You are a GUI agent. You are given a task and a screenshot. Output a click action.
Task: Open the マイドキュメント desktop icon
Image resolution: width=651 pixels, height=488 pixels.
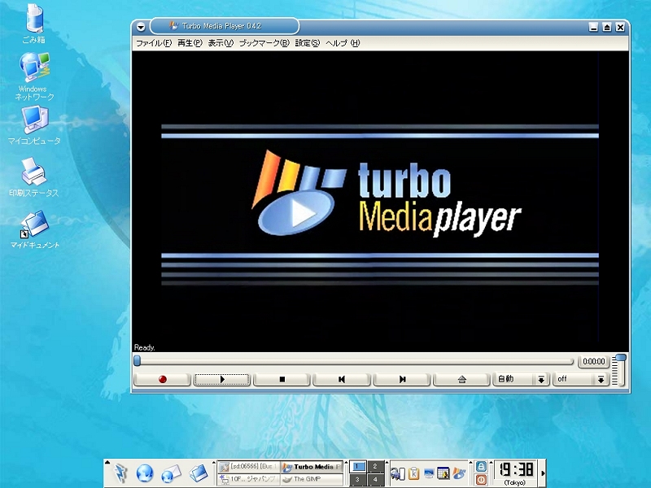[x=35, y=229]
